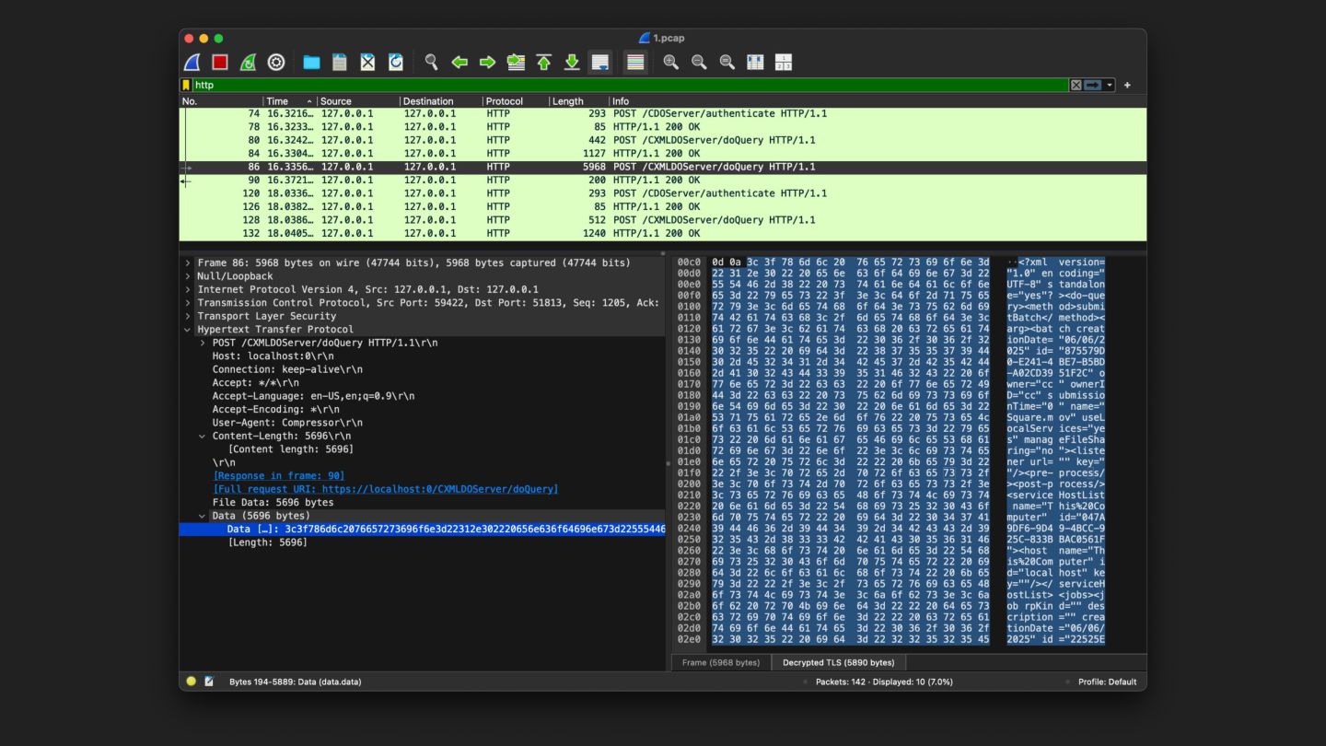The height and width of the screenshot is (746, 1326).
Task: Toggle packet coloring rules
Action: click(634, 62)
